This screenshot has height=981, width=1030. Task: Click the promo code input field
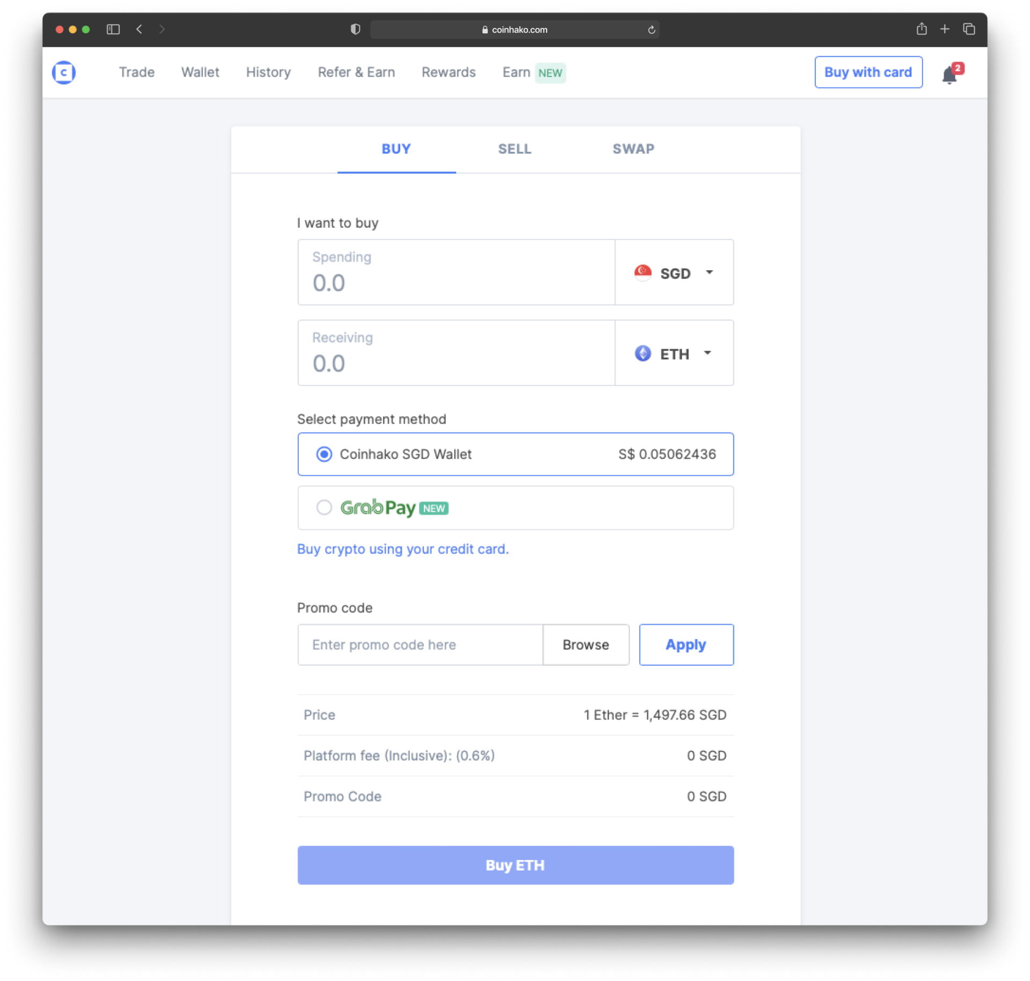(420, 645)
